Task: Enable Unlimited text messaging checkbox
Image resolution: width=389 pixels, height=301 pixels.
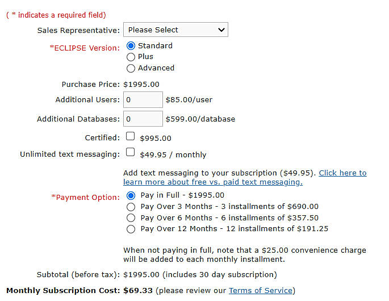Action: 130,152
